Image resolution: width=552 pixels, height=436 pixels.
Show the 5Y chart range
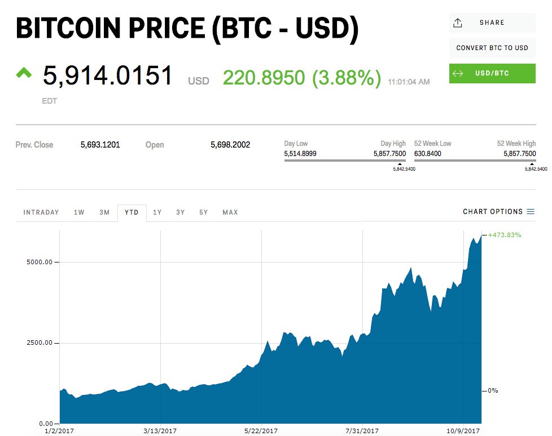coord(204,212)
